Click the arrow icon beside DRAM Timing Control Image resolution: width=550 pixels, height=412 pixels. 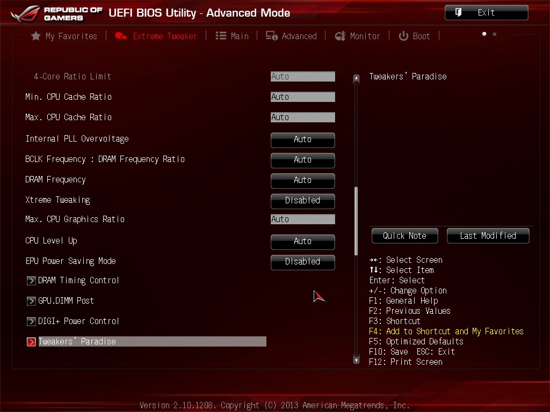click(x=31, y=281)
